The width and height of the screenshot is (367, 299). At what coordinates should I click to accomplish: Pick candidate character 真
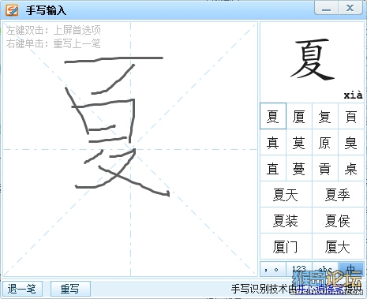pos(273,142)
